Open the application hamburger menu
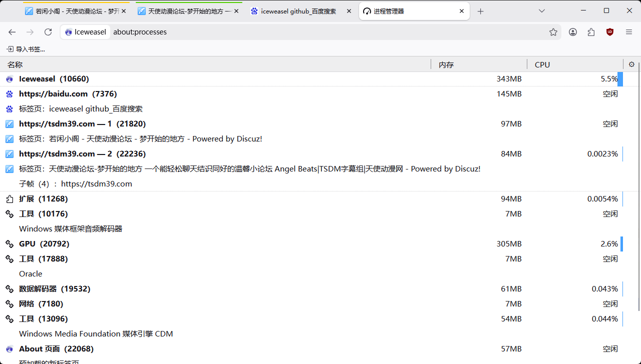Screen dimensions: 641x364 pos(629,32)
